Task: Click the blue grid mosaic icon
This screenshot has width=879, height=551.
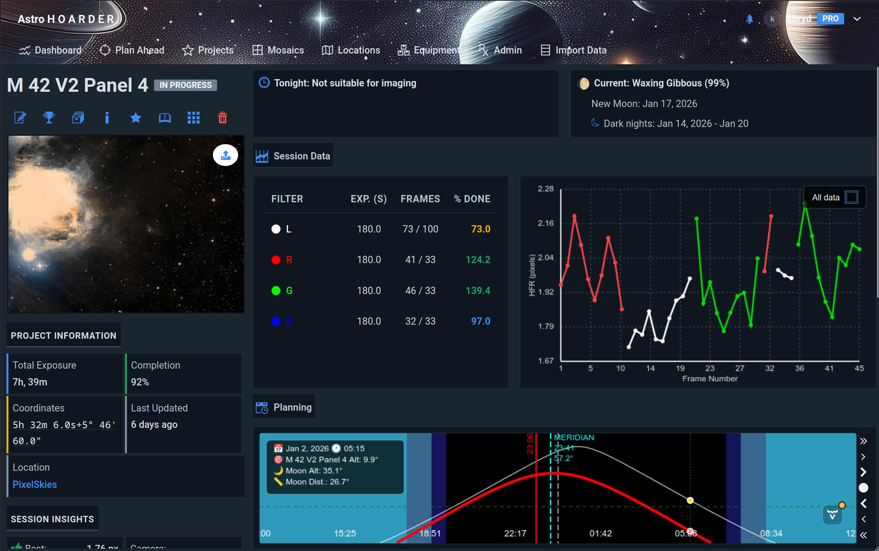Action: pos(193,117)
